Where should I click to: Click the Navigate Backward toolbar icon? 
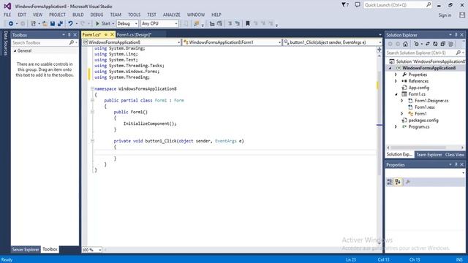click(x=11, y=23)
